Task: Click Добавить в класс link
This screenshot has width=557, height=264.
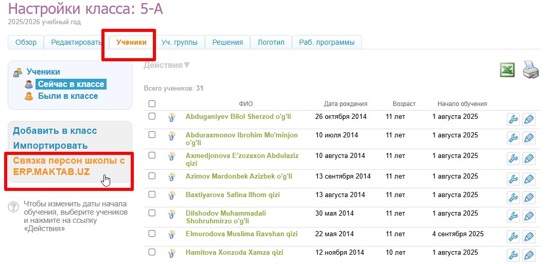Action: (55, 131)
